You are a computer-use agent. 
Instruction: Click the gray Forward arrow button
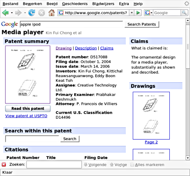click(x=19, y=13)
